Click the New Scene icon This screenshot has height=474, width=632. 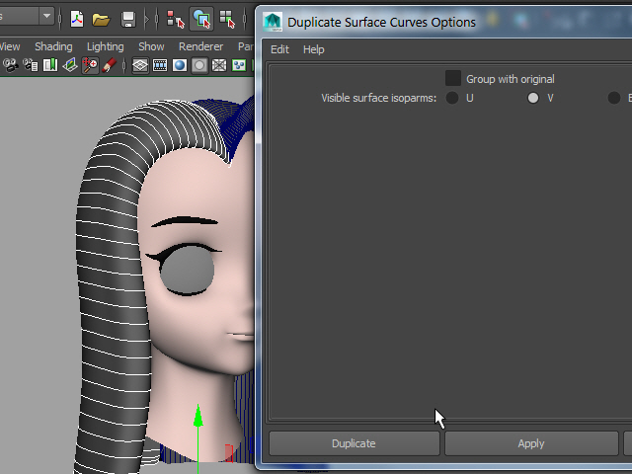[77, 18]
